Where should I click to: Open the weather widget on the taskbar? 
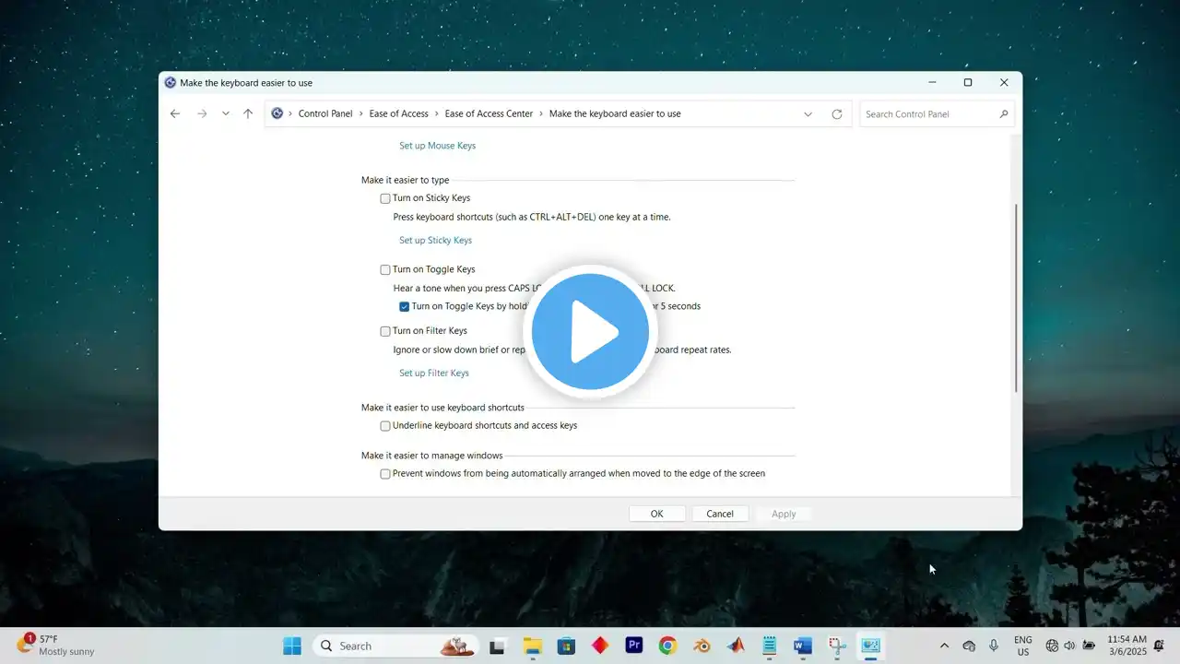[x=55, y=645]
